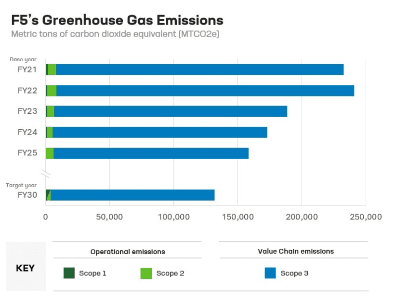
Task: Click the FY21 blue Scope 3 bar
Action: click(x=199, y=69)
